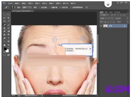Select the Eraser tool
The height and width of the screenshot is (97, 134).
tap(5, 31)
